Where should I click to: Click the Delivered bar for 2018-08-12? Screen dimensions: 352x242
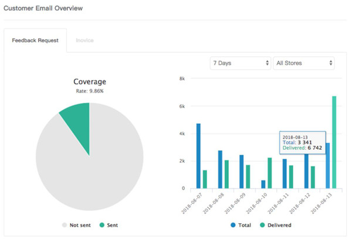313,177
